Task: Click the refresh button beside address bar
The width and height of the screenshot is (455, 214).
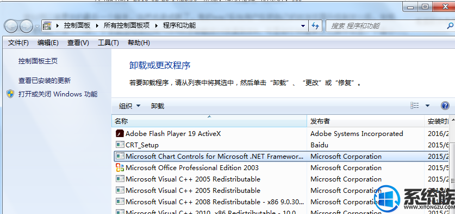Action: point(315,26)
